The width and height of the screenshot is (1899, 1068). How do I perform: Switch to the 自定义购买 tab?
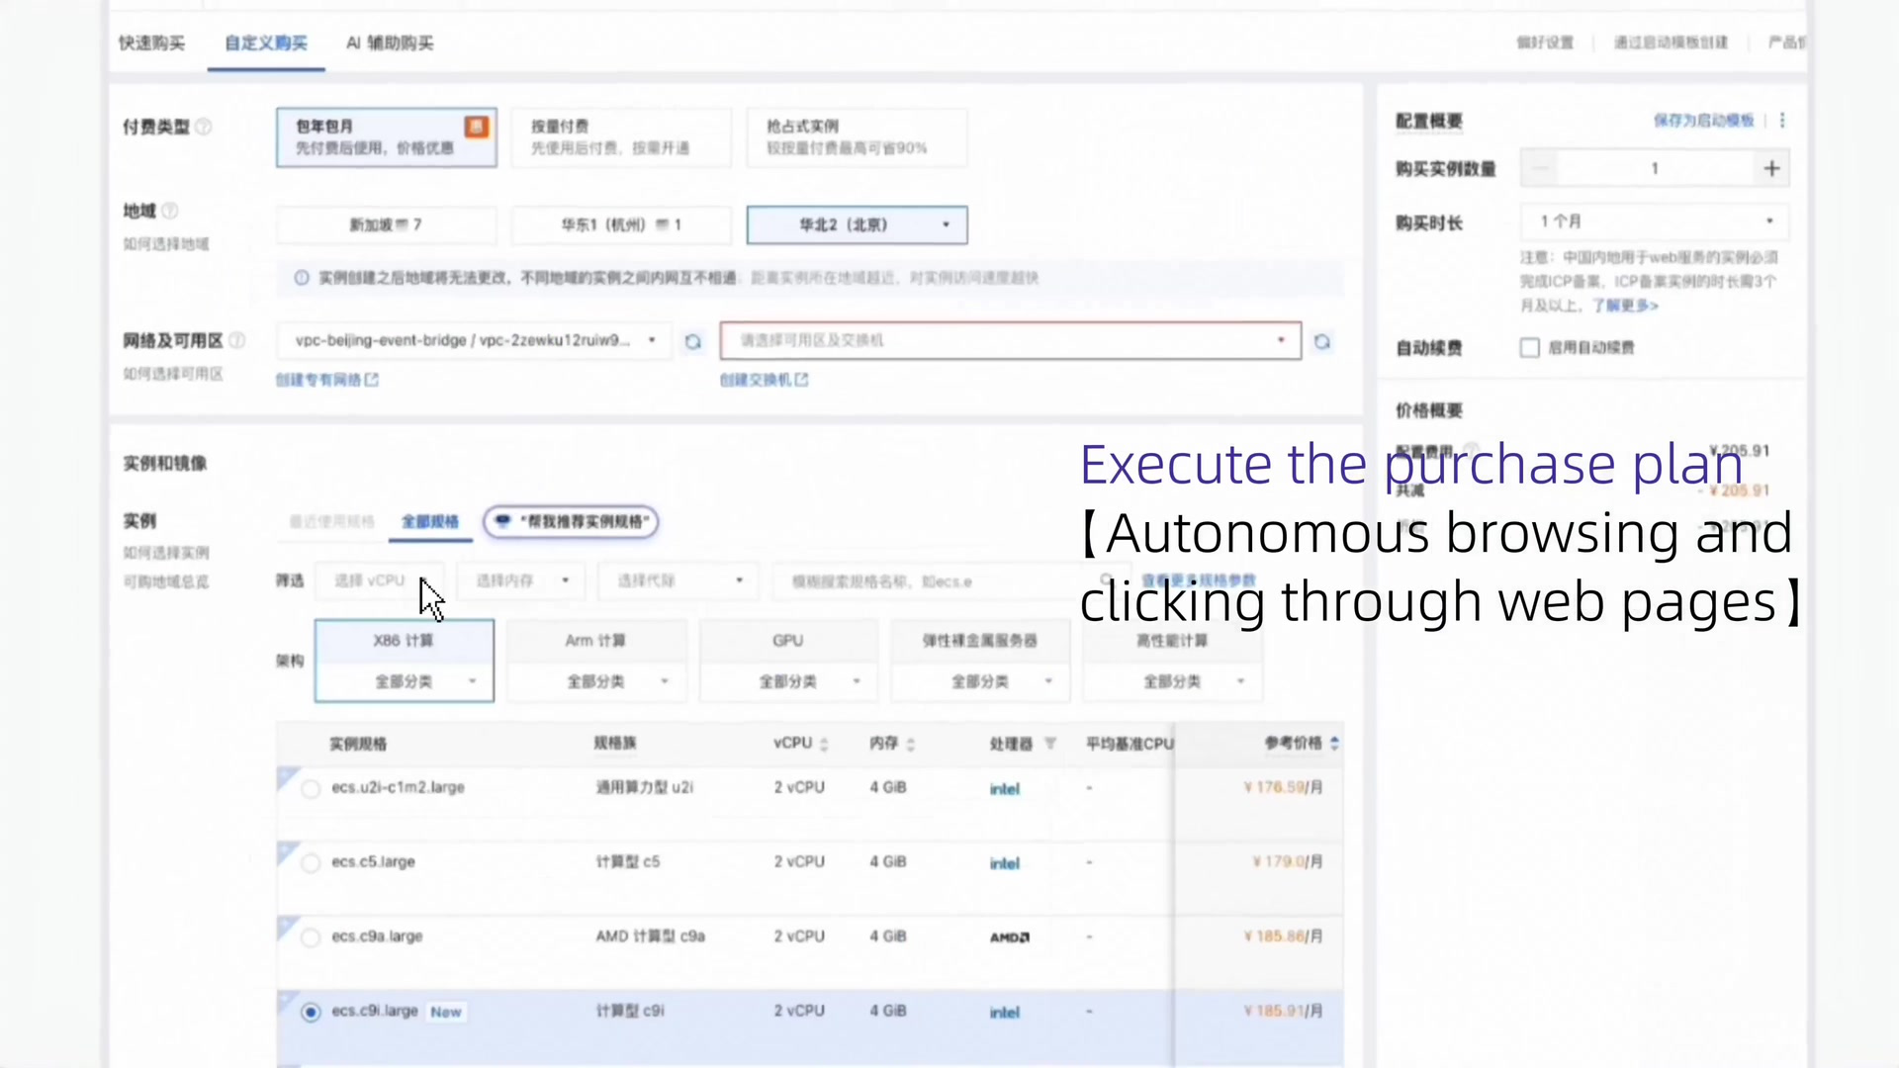click(266, 44)
